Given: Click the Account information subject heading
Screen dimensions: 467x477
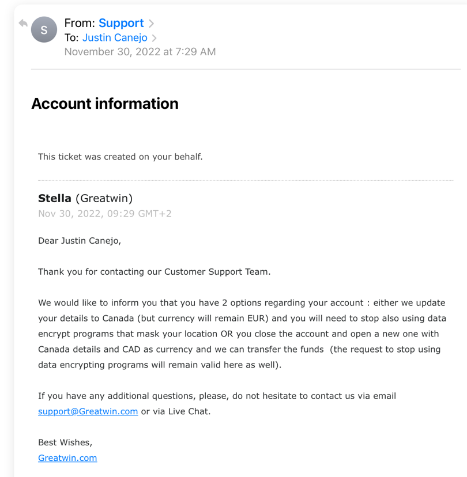Looking at the screenshot, I should coord(104,104).
